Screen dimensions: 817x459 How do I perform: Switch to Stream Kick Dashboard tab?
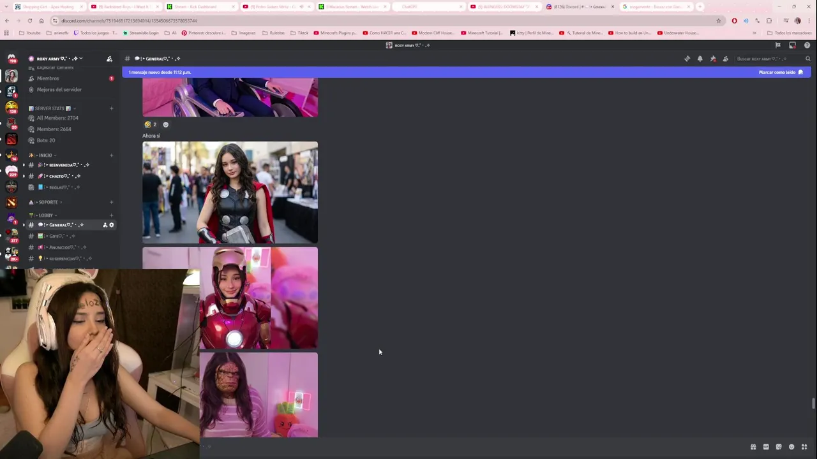click(x=200, y=6)
